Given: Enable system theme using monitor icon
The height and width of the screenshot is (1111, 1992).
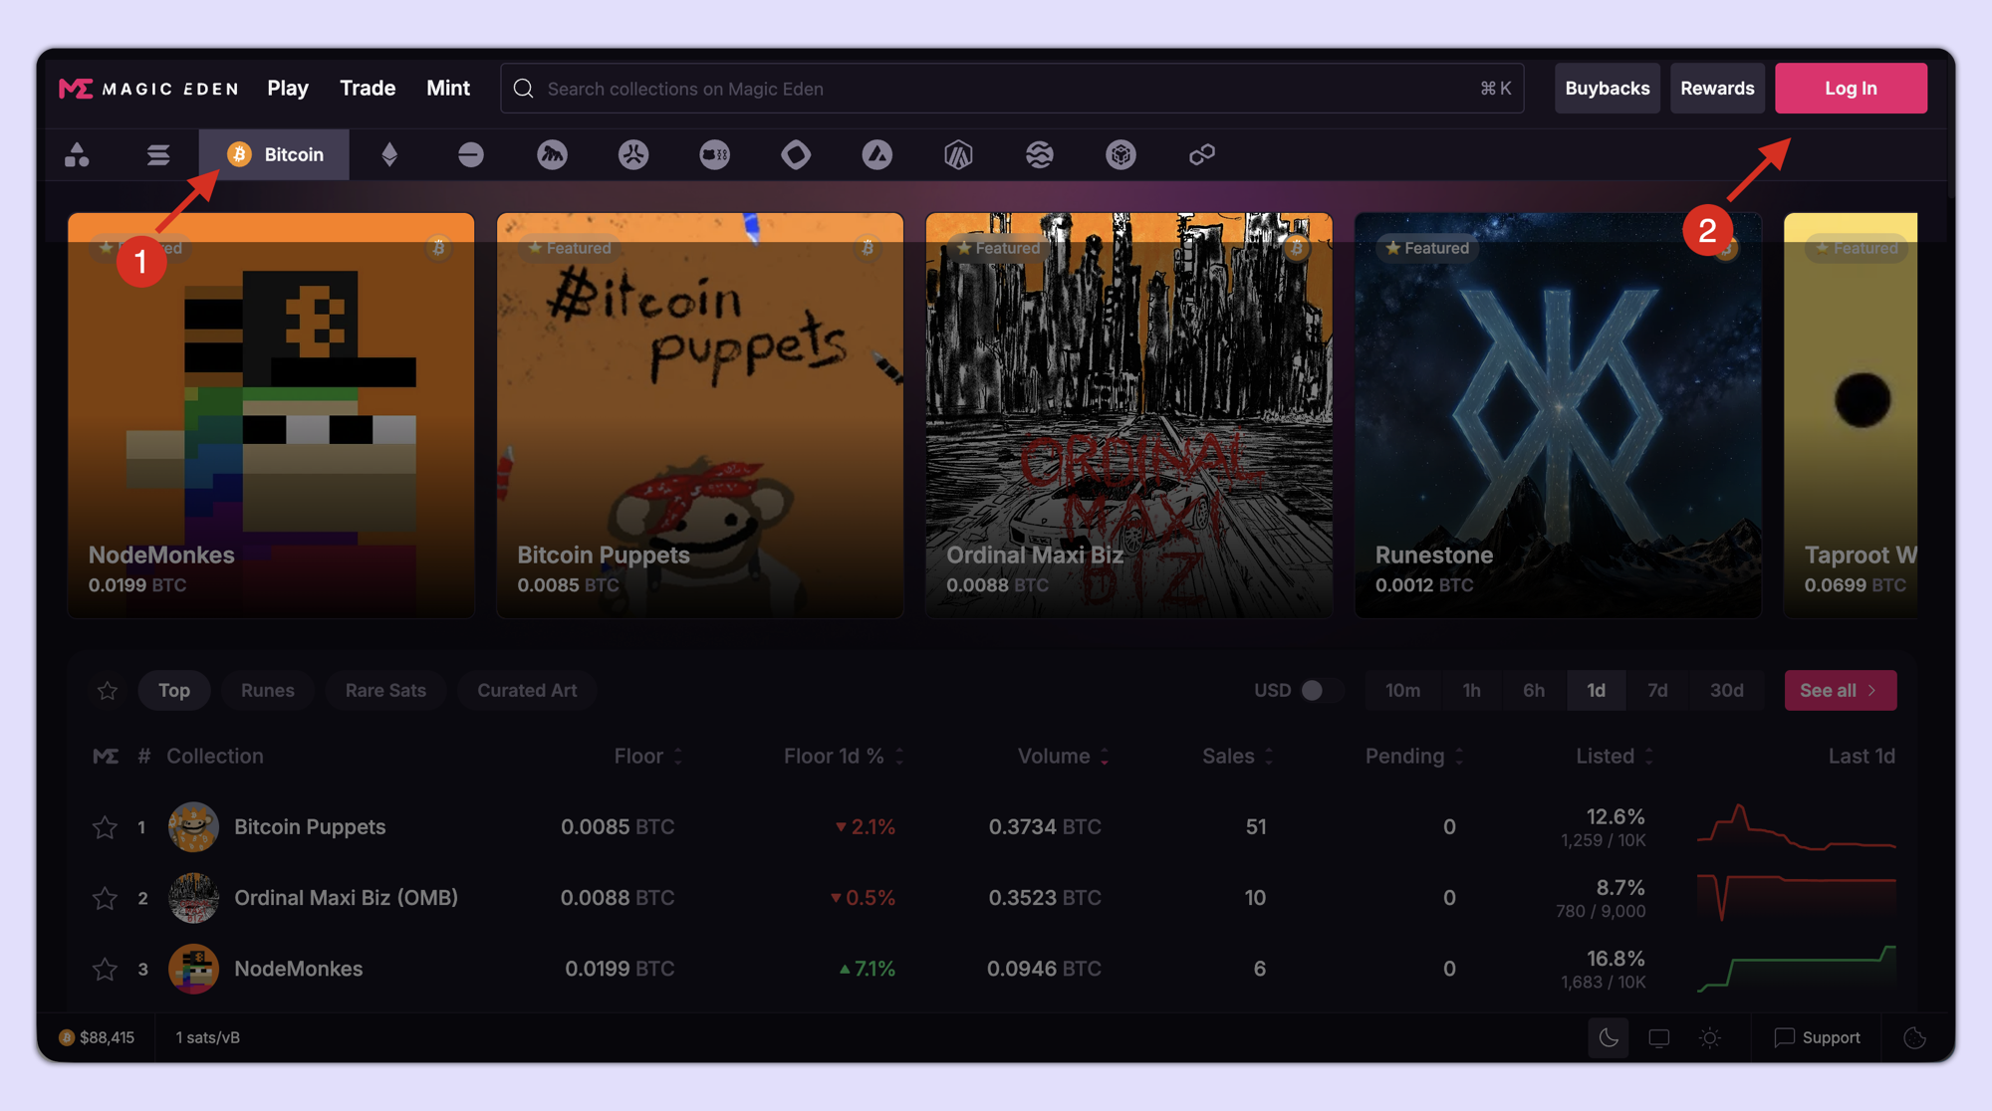Looking at the screenshot, I should [1658, 1037].
